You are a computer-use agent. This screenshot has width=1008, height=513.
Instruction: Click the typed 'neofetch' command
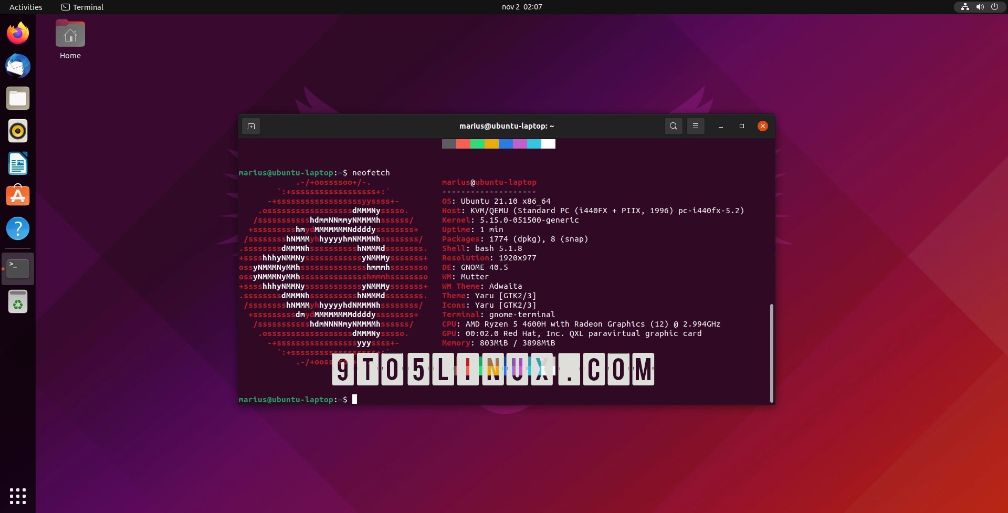pyautogui.click(x=371, y=173)
